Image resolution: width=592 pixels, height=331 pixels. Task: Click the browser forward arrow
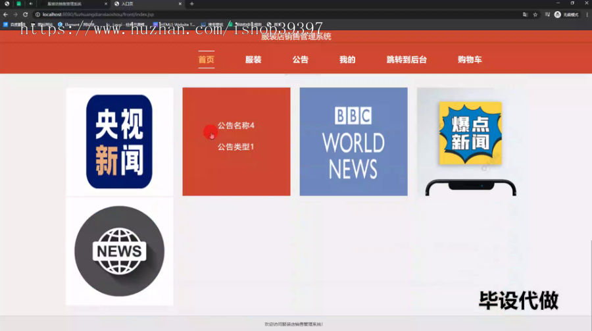pos(15,14)
